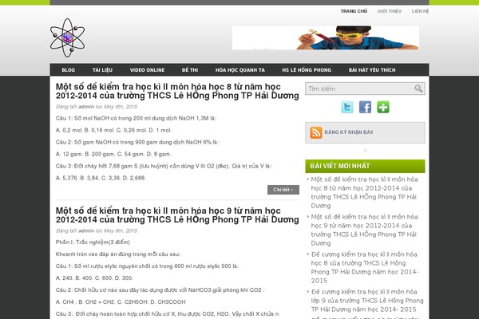Click ĐĂNG KÝ NHẬN BÀI! subscribe link
This screenshot has height=319, width=479.
click(x=349, y=132)
